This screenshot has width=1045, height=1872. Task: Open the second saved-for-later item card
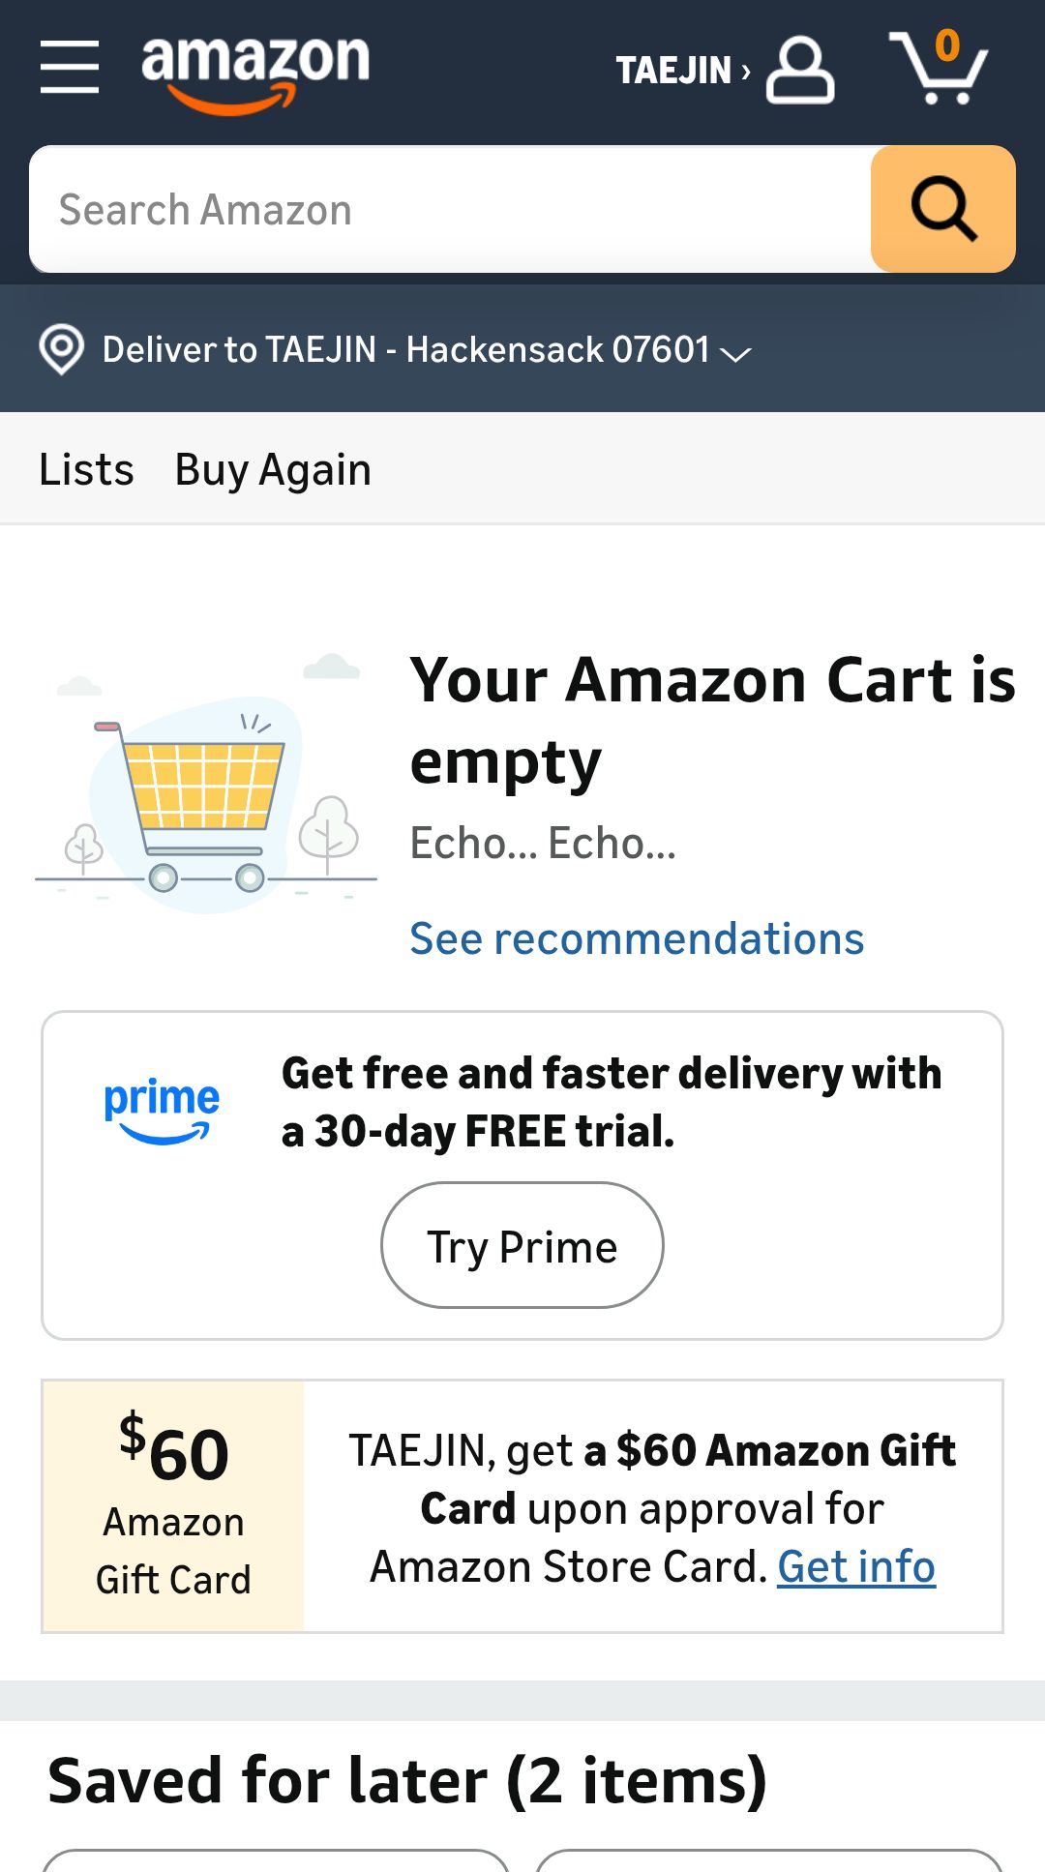[x=769, y=1860]
